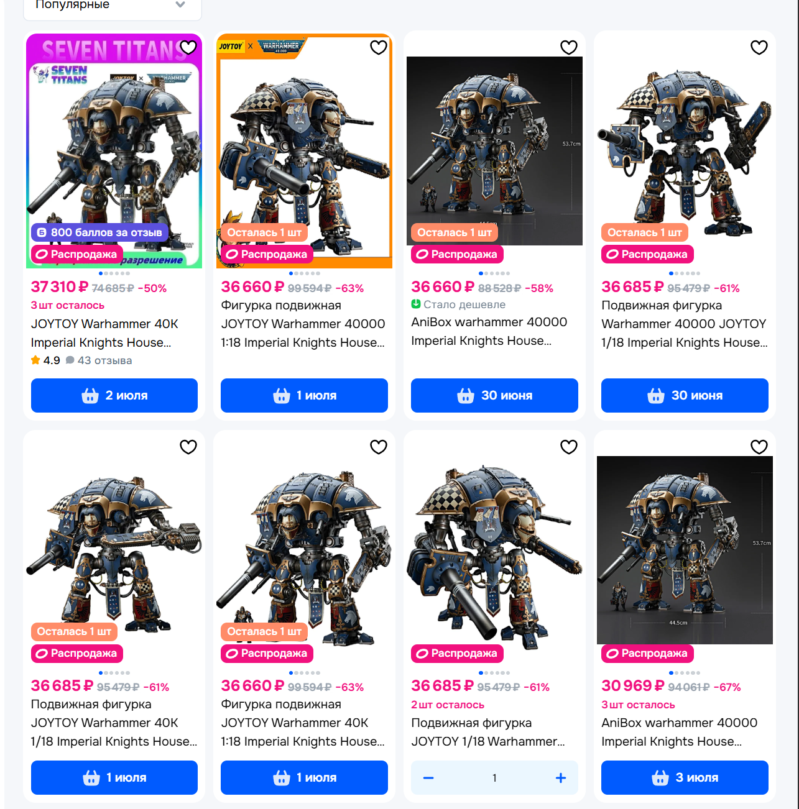Click green Стало дешевле price-drop icon
Viewport: 799px width, 809px height.
pyautogui.click(x=416, y=304)
